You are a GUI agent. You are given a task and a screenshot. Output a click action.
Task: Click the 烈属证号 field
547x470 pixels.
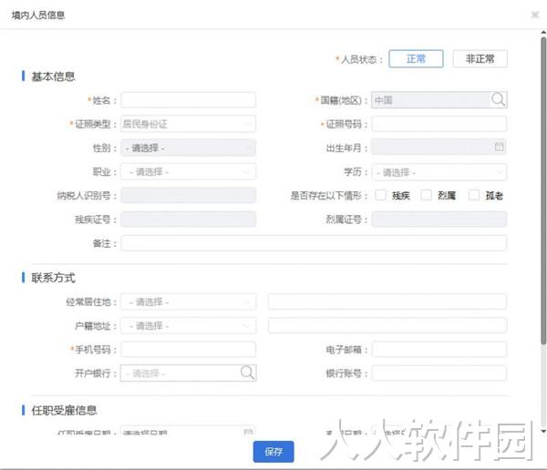tap(439, 219)
